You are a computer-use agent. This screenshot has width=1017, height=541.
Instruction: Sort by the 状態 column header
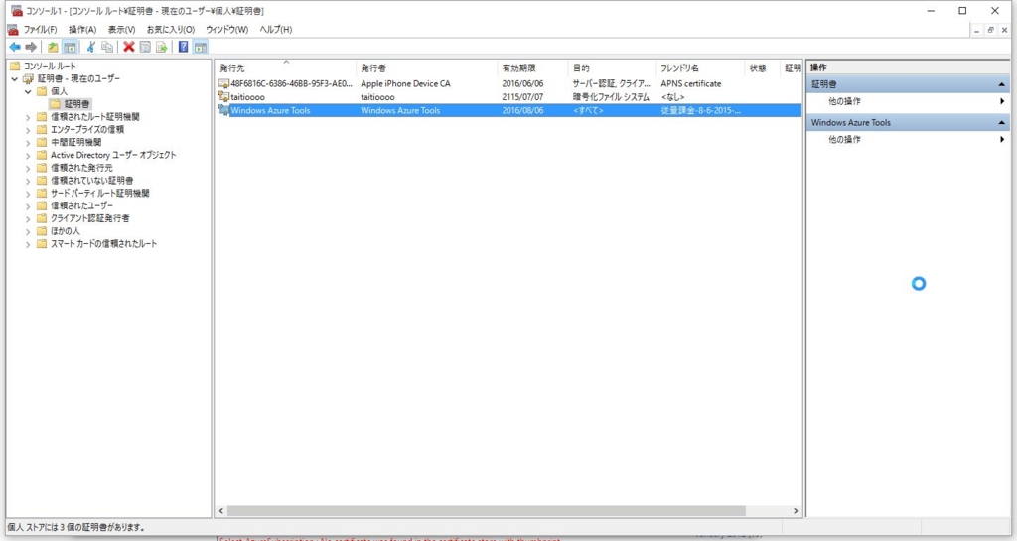[x=762, y=68]
